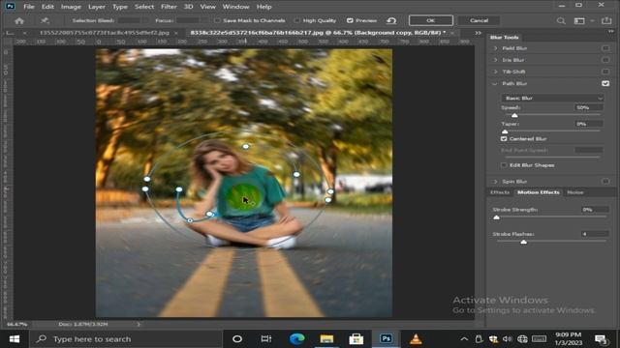Open the search magnifier icon at top right

(561, 20)
